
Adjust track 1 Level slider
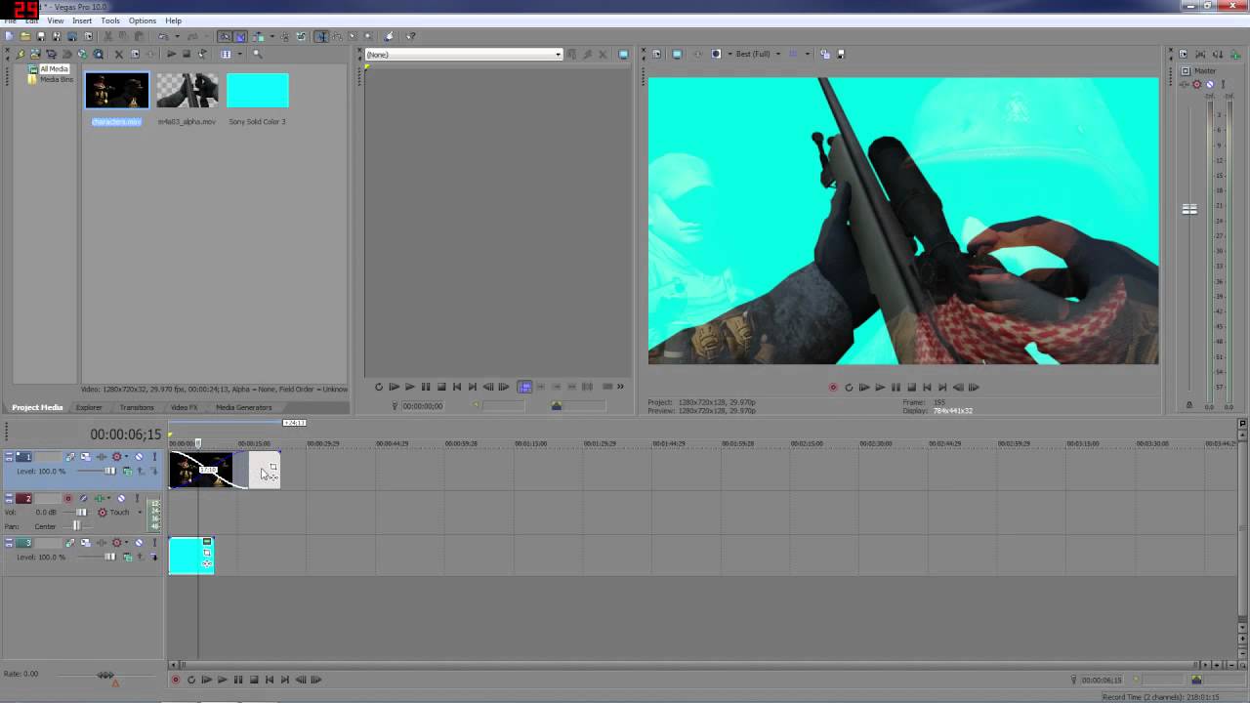click(x=110, y=471)
